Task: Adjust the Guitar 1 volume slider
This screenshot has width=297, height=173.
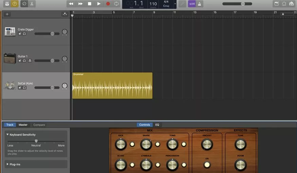Action: click(47, 61)
